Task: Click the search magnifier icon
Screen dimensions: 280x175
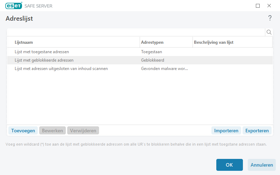Action: click(269, 32)
